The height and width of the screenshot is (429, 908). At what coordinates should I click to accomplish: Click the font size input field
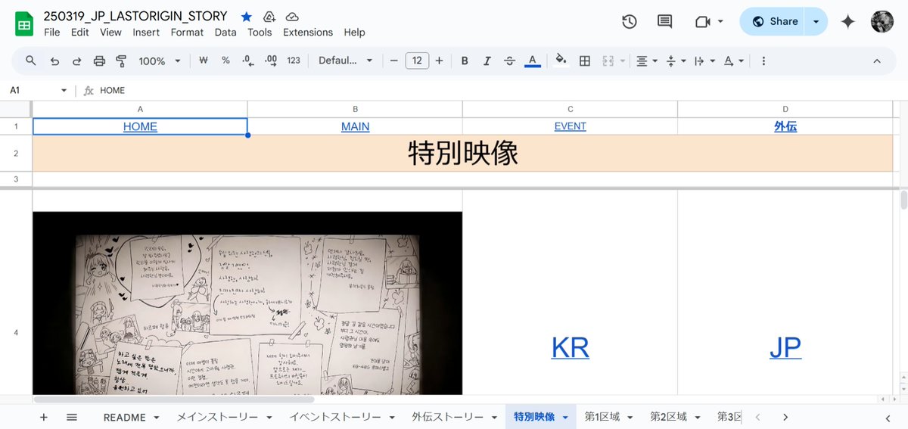tap(417, 61)
